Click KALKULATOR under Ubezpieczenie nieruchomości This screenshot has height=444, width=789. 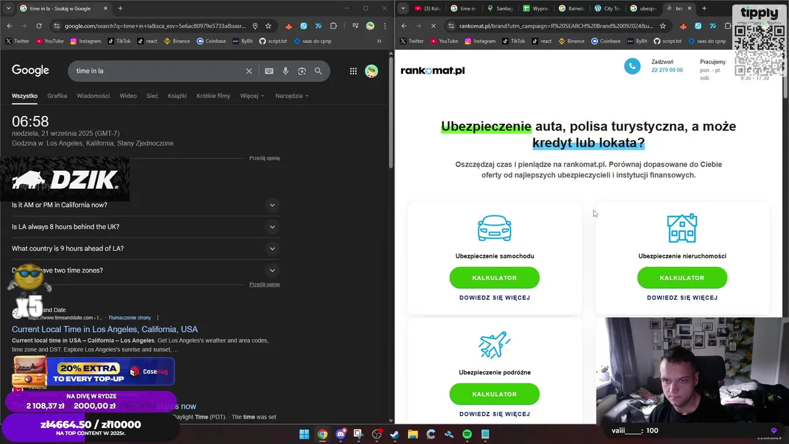click(682, 277)
